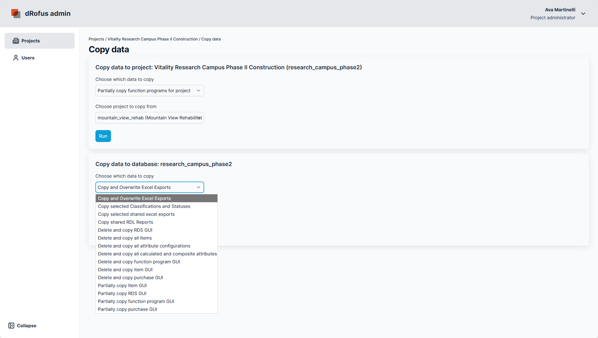
Task: Choose Copy selected shared excel exports
Action: click(157, 214)
